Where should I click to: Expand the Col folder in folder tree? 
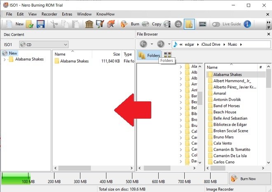181,155
